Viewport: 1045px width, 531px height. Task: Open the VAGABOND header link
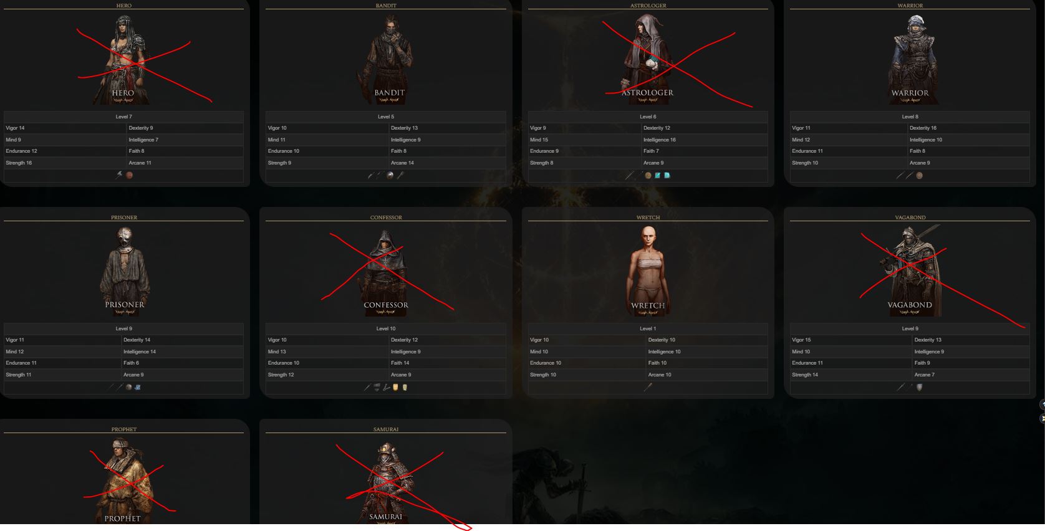[910, 218]
